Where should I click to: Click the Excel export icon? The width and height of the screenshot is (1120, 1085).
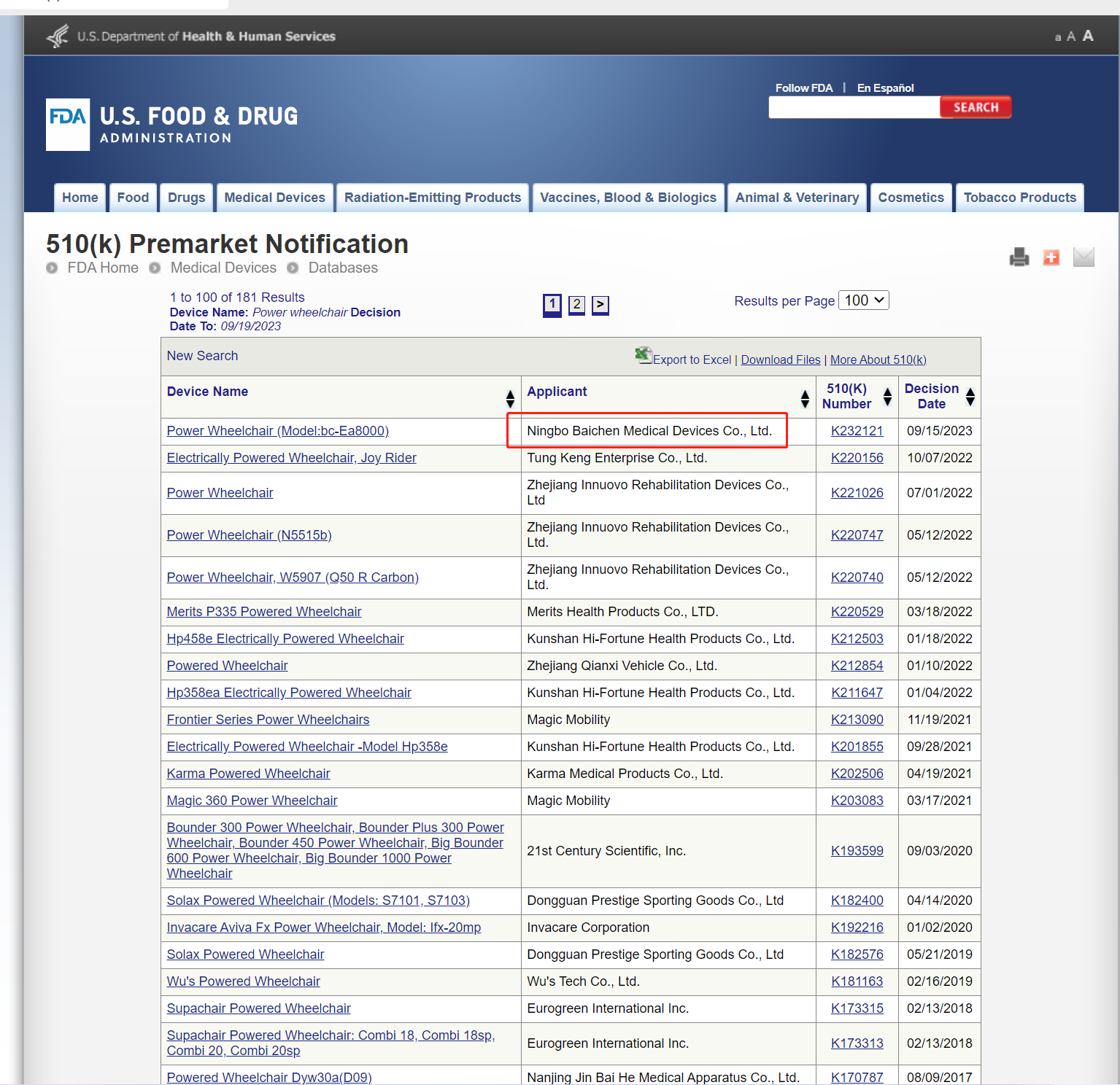(x=644, y=355)
